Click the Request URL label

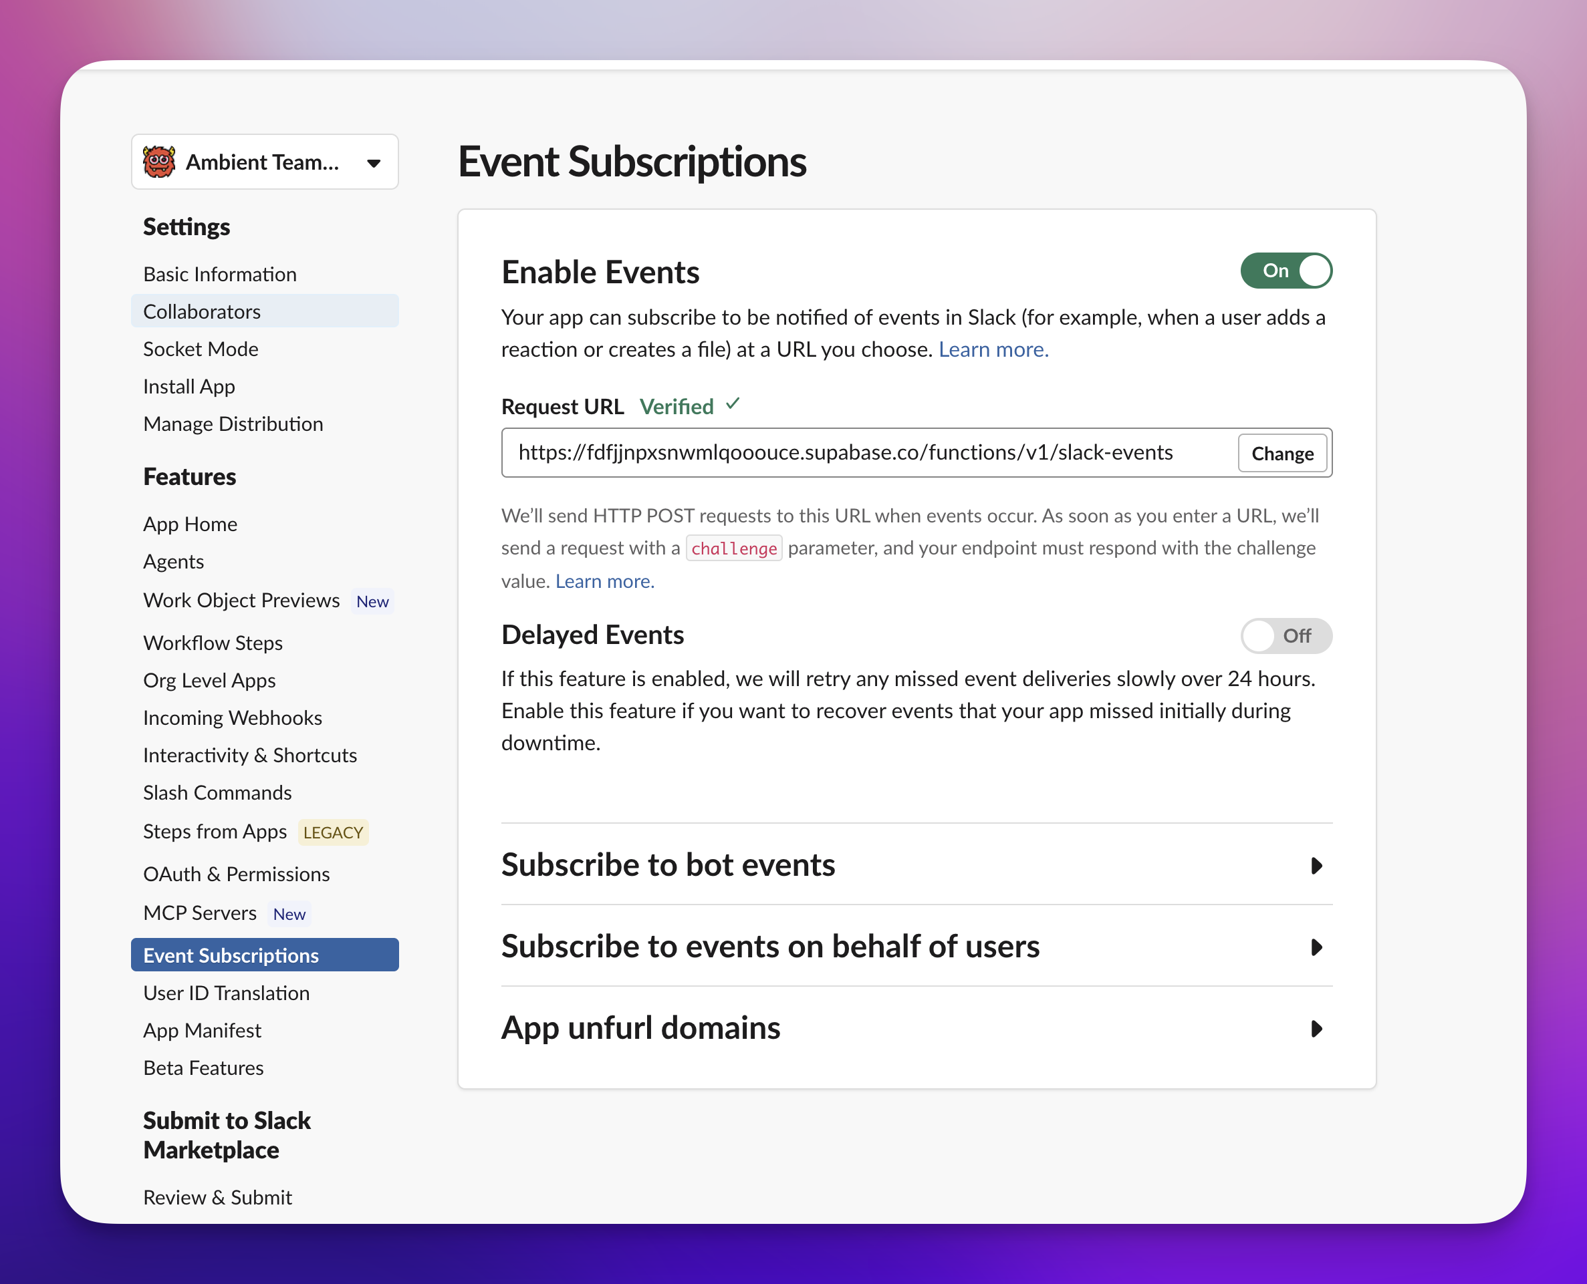(x=562, y=406)
